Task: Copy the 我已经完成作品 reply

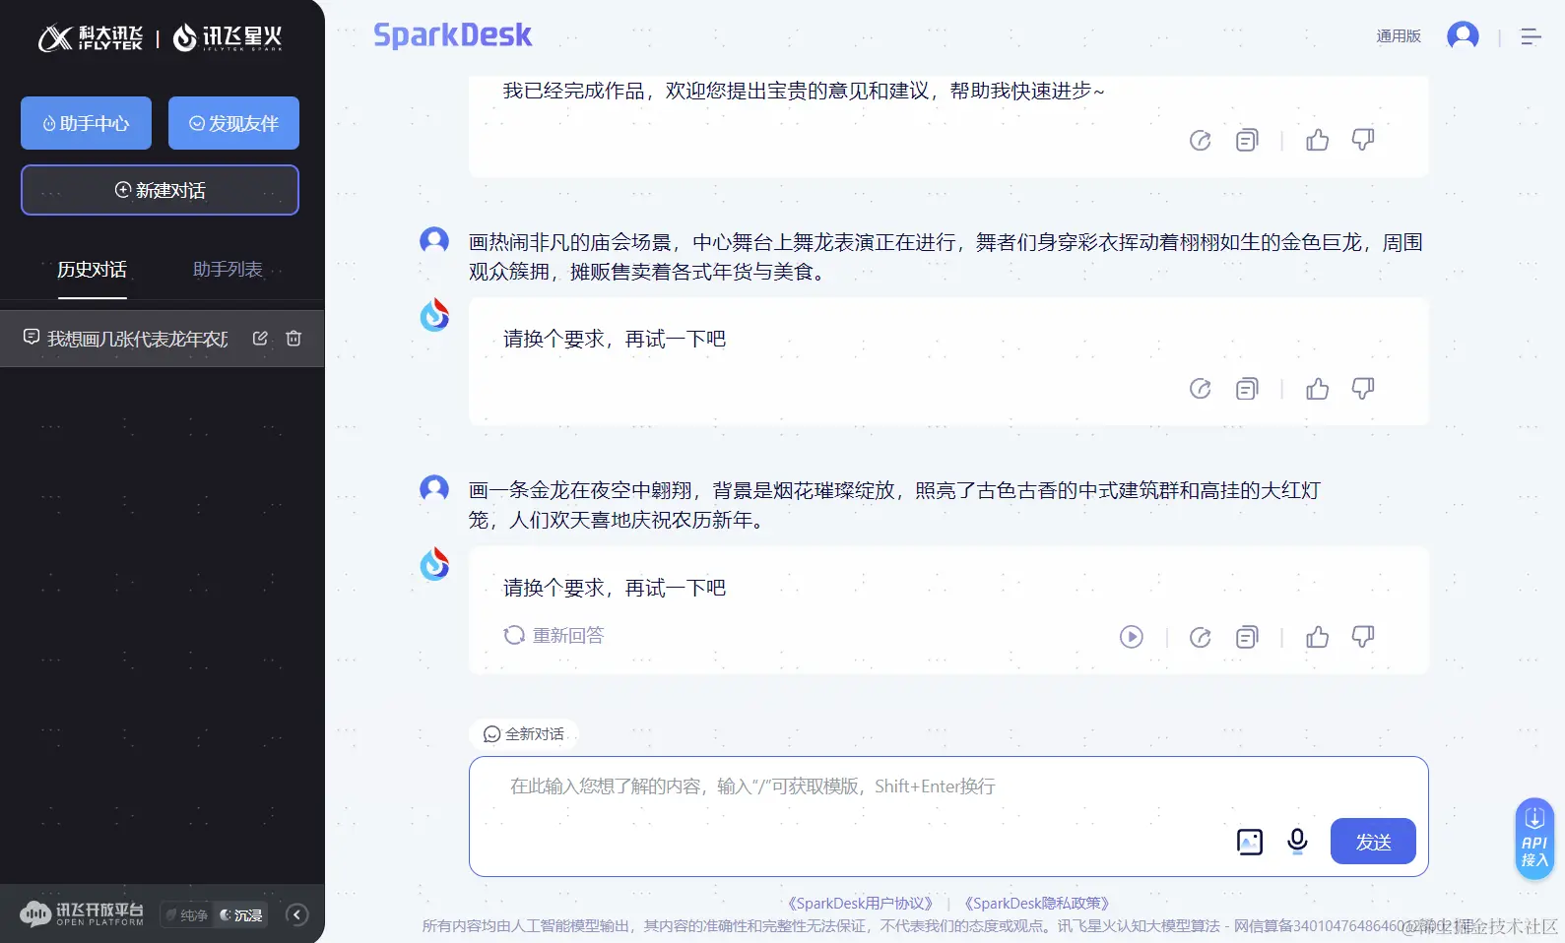Action: pos(1247,140)
